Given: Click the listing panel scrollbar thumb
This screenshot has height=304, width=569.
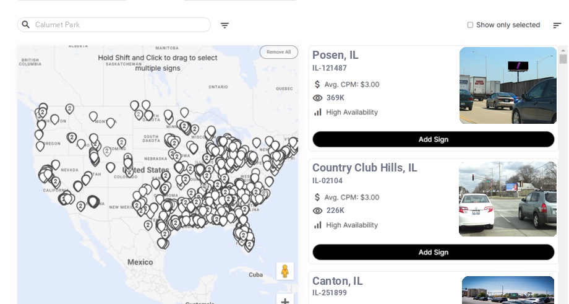Looking at the screenshot, I should [x=563, y=59].
